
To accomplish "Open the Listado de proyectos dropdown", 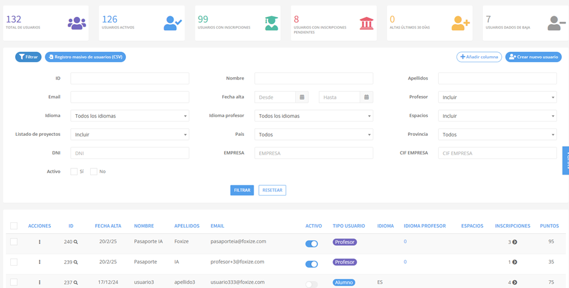I will (130, 135).
